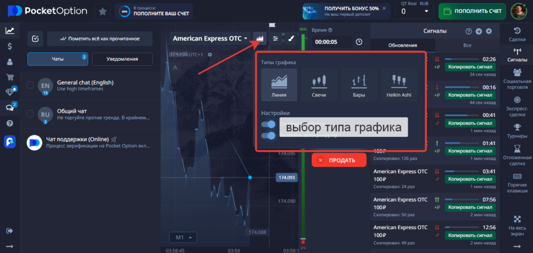
Task: Select the Heikin Ashi chart type
Action: coord(399,85)
